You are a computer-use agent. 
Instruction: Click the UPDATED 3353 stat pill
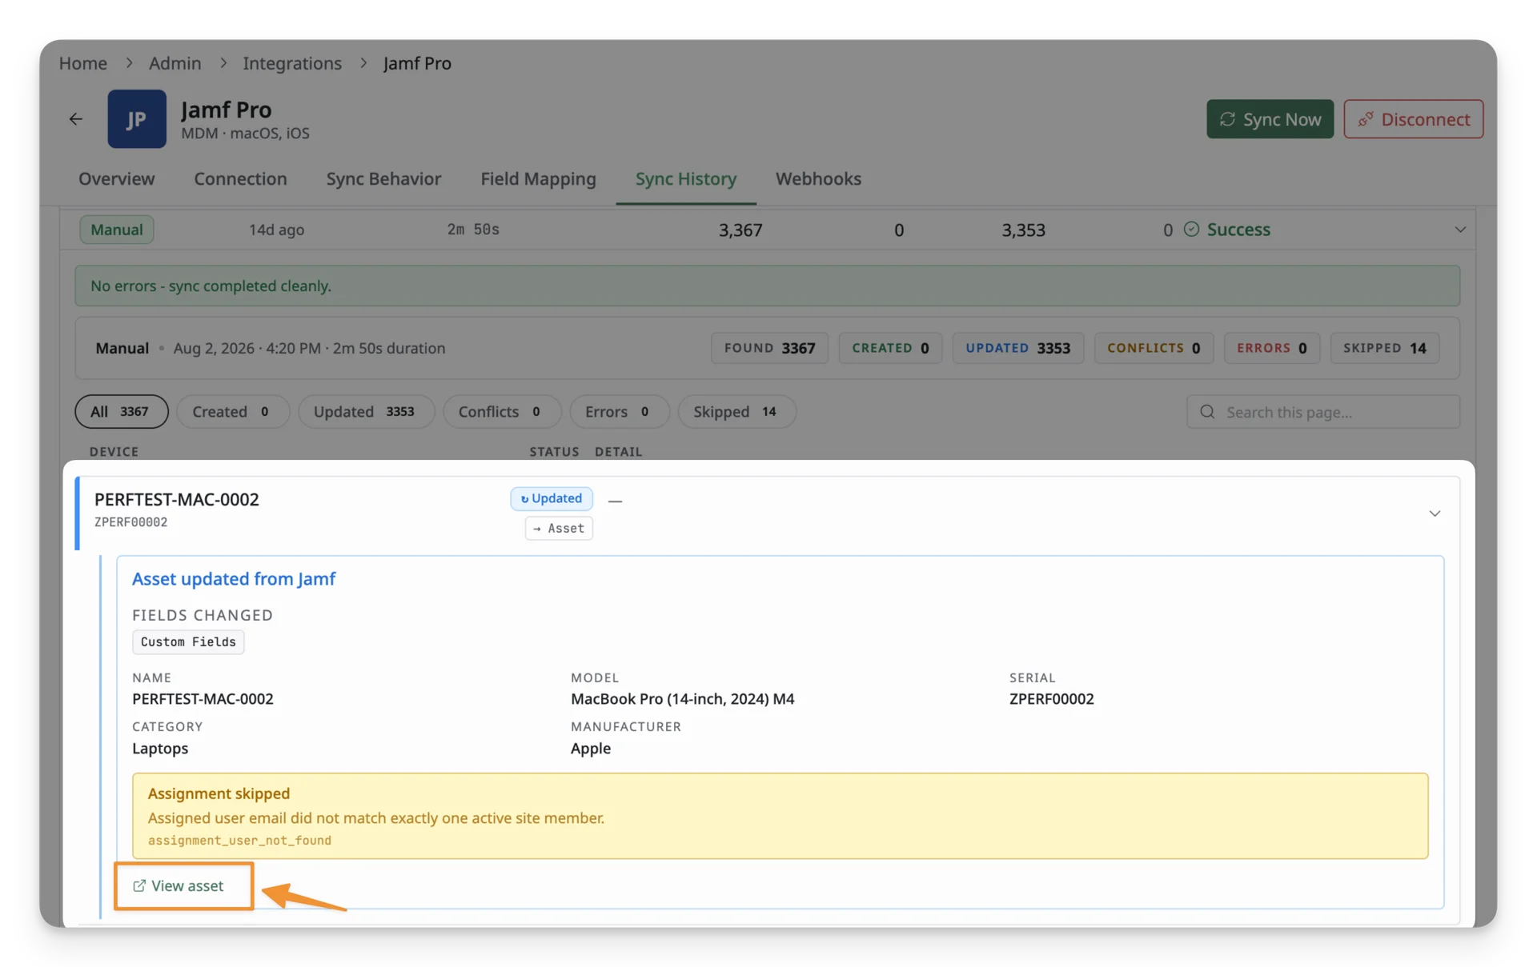click(1017, 348)
